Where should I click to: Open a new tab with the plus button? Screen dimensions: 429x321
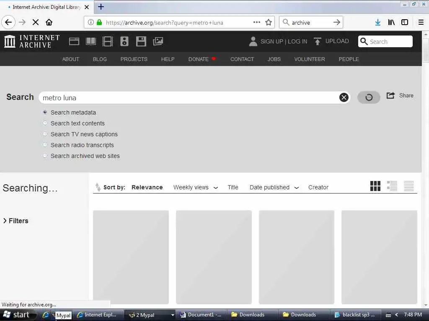[101, 7]
